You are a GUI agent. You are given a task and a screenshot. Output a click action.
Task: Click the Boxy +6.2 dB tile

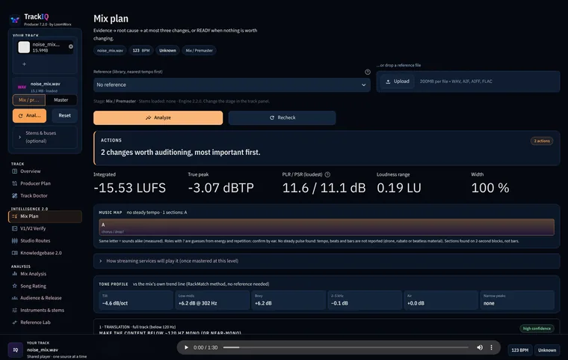point(288,300)
